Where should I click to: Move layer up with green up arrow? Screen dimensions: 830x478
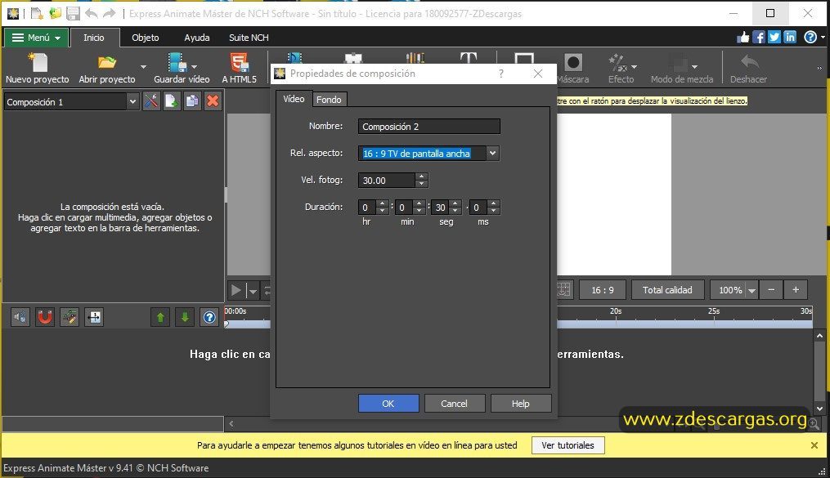(x=159, y=317)
